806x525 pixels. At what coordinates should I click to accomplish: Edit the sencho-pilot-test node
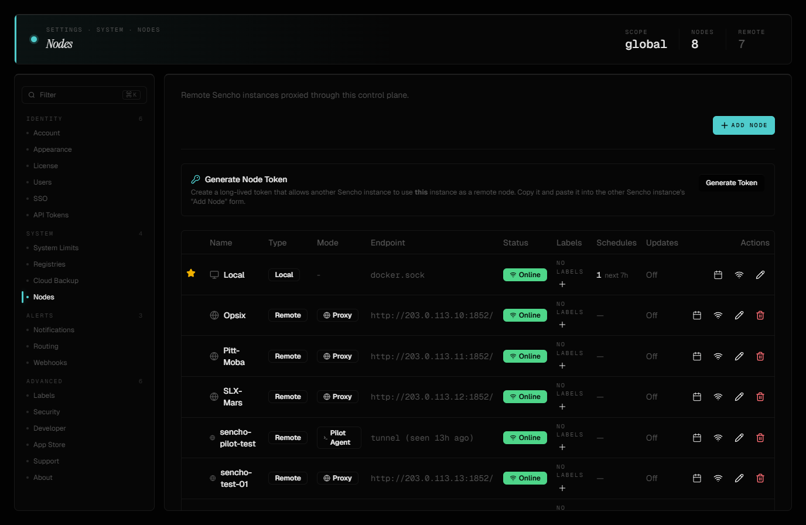(x=739, y=438)
